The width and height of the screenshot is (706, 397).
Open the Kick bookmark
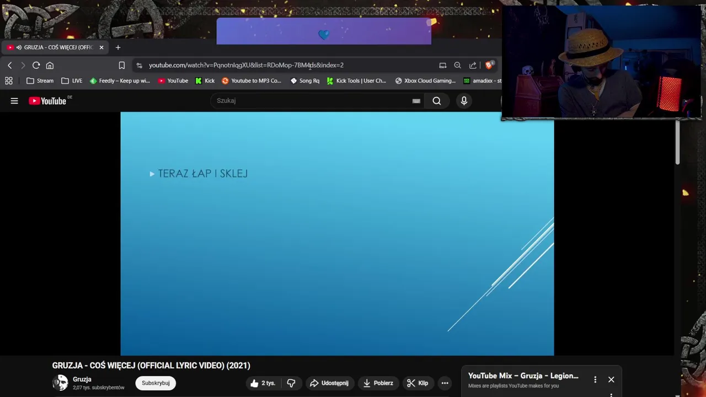coord(205,81)
